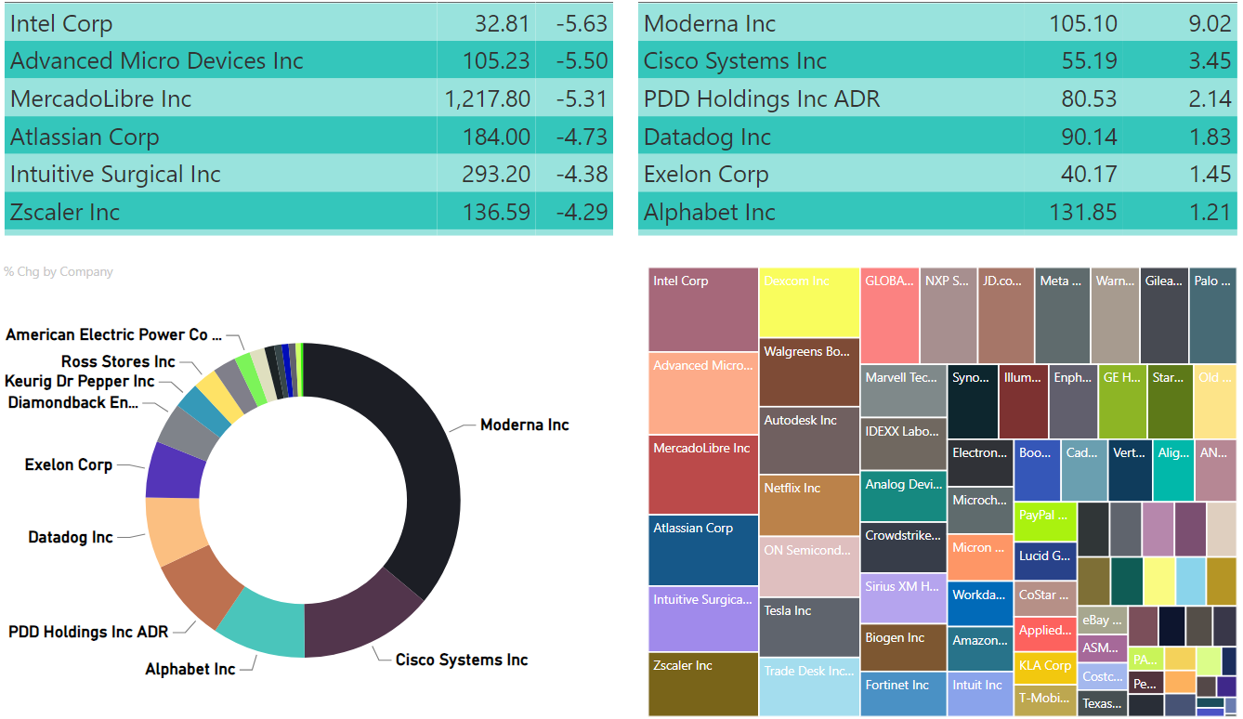Click the Amazon... treemap tile
The height and width of the screenshot is (719, 1243).
tap(981, 649)
